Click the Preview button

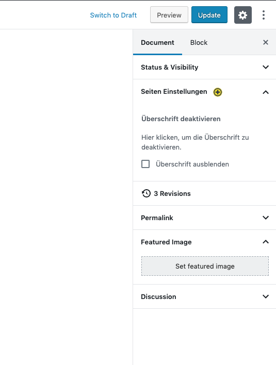pyautogui.click(x=169, y=15)
